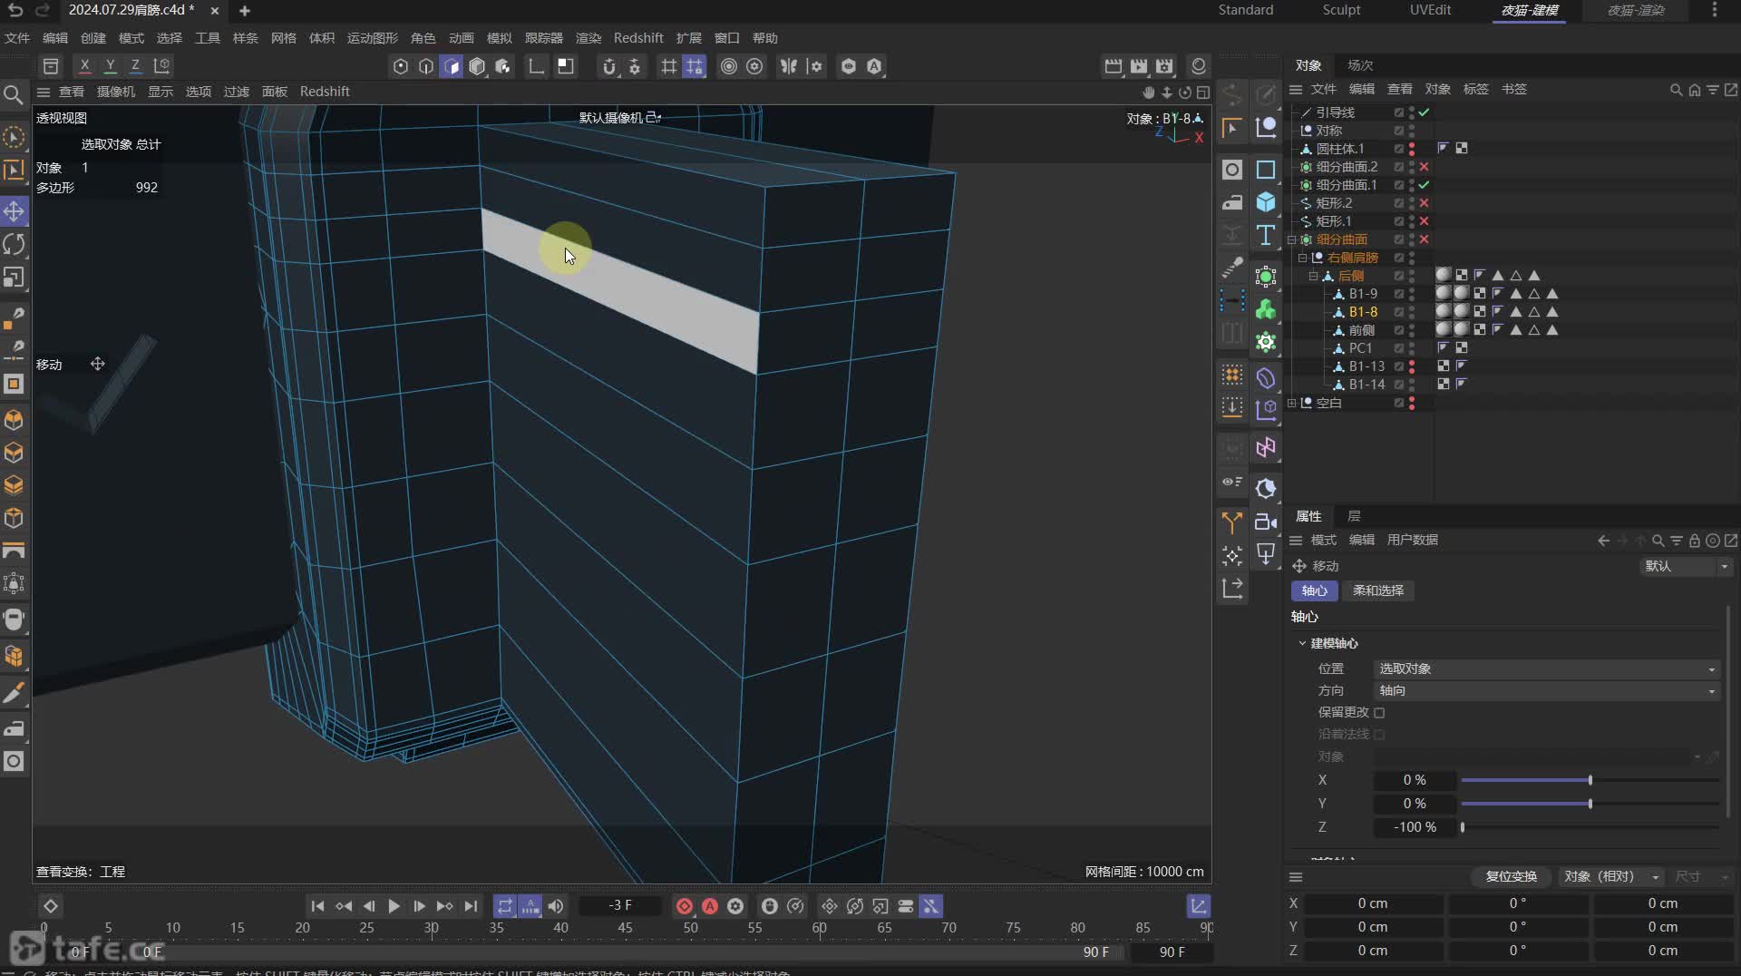Viewport: 1741px width, 976px height.
Task: Toggle 引导线 enable checkmark
Action: tap(1424, 112)
